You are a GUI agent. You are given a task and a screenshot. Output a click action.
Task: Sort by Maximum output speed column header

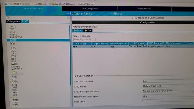click(175, 43)
